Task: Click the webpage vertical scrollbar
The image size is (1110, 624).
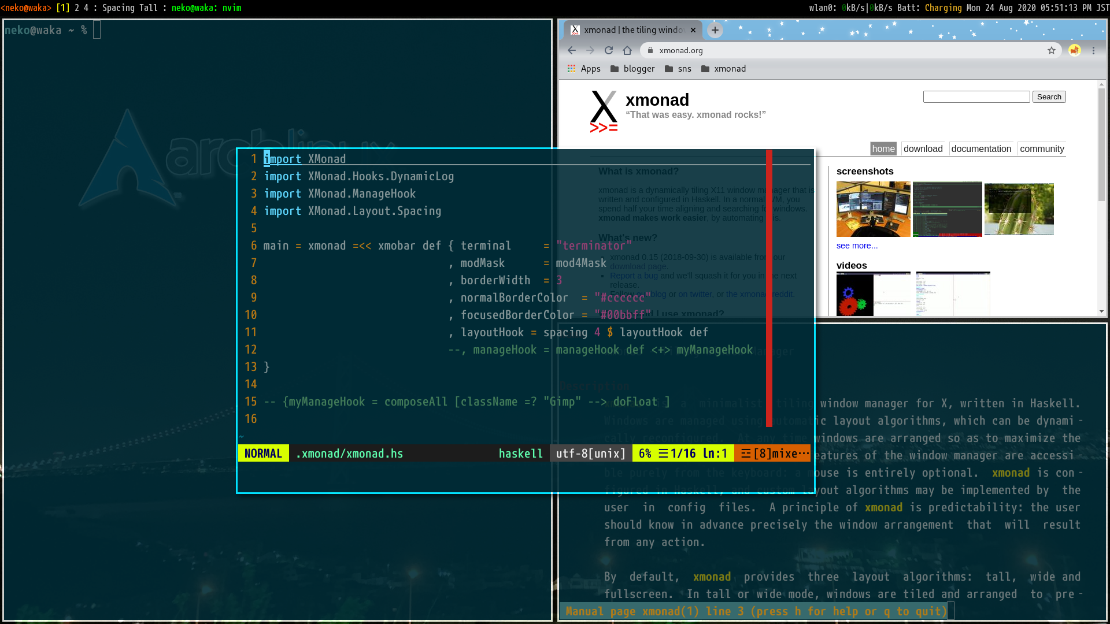Action: 1101,144
